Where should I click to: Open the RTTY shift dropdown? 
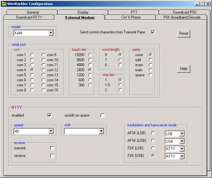click(101, 131)
